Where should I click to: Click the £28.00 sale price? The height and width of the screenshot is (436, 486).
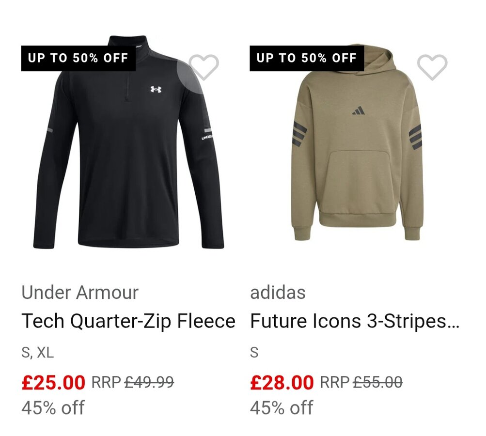pyautogui.click(x=282, y=383)
